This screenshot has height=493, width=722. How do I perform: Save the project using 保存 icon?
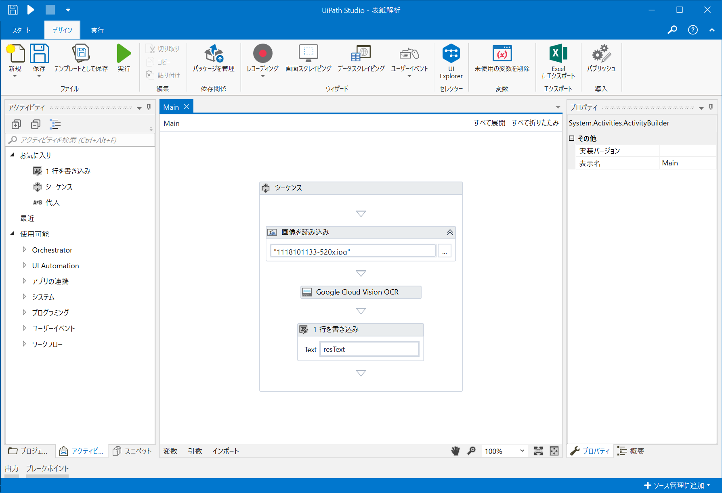39,56
